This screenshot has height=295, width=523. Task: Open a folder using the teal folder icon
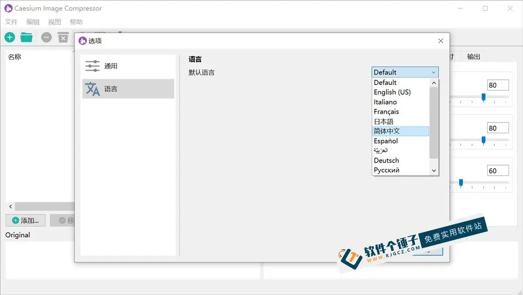[x=27, y=37]
